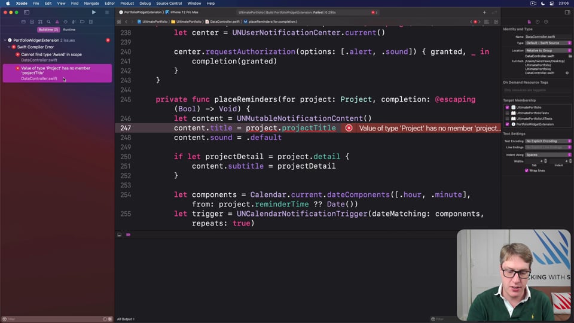Open the All Output filter menu
The width and height of the screenshot is (574, 323).
click(x=126, y=319)
